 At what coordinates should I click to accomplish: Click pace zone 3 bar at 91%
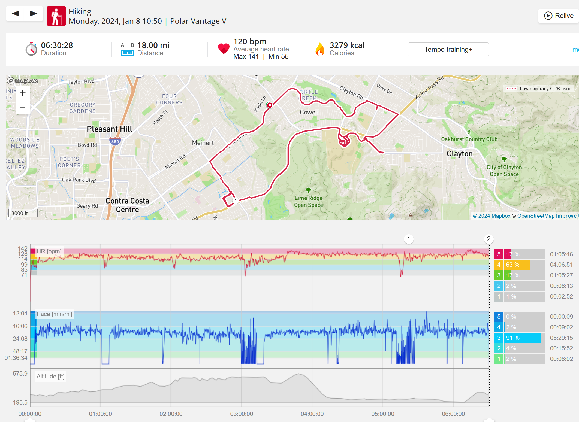522,338
